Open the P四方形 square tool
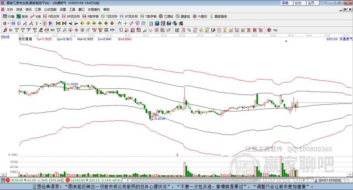 [51, 17]
